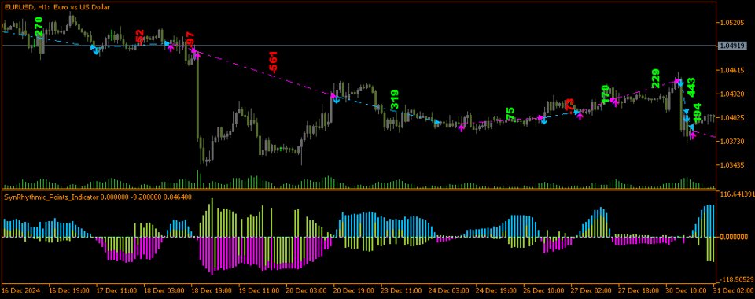Click the green 319 trade result label
Viewport: 755px width, 299px height.
coord(394,100)
